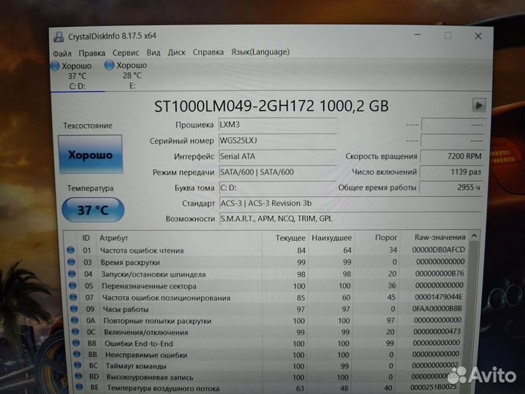Click the serial number field WGS25LXJ
This screenshot has width=525, height=394.
(278, 141)
